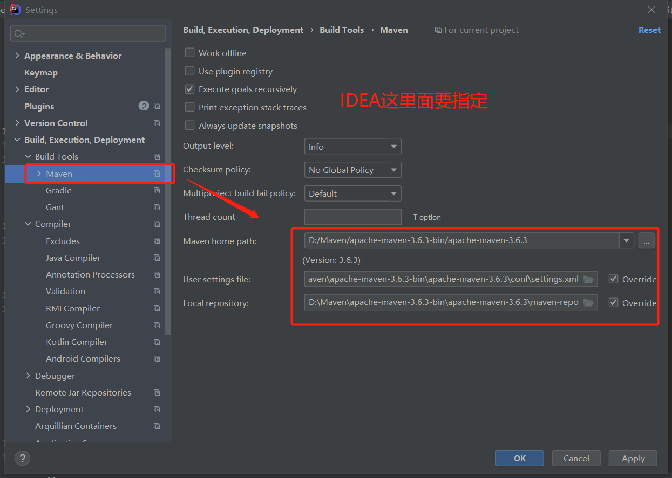This screenshot has width=672, height=478.
Task: Open the Maven home path dropdown arrow
Action: pyautogui.click(x=627, y=240)
